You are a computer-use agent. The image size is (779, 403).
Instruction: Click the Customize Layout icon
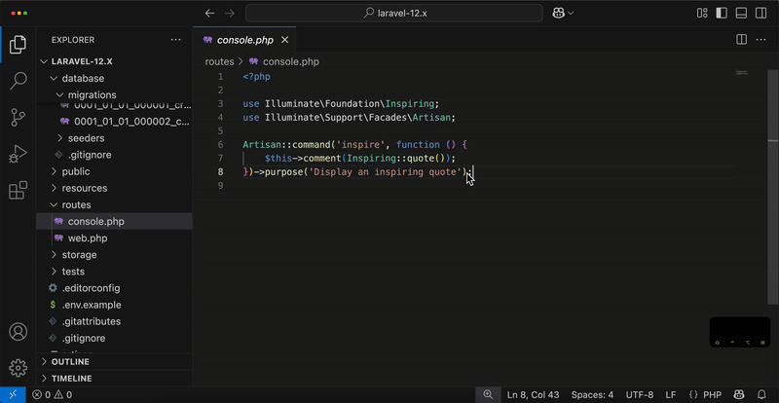pyautogui.click(x=702, y=14)
